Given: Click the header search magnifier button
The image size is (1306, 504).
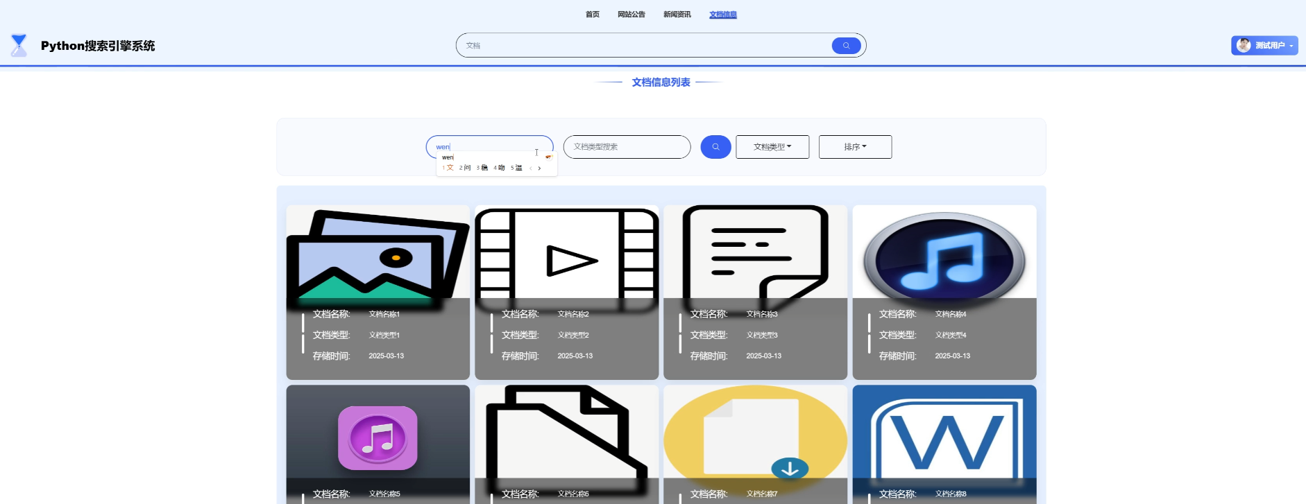Looking at the screenshot, I should point(846,46).
